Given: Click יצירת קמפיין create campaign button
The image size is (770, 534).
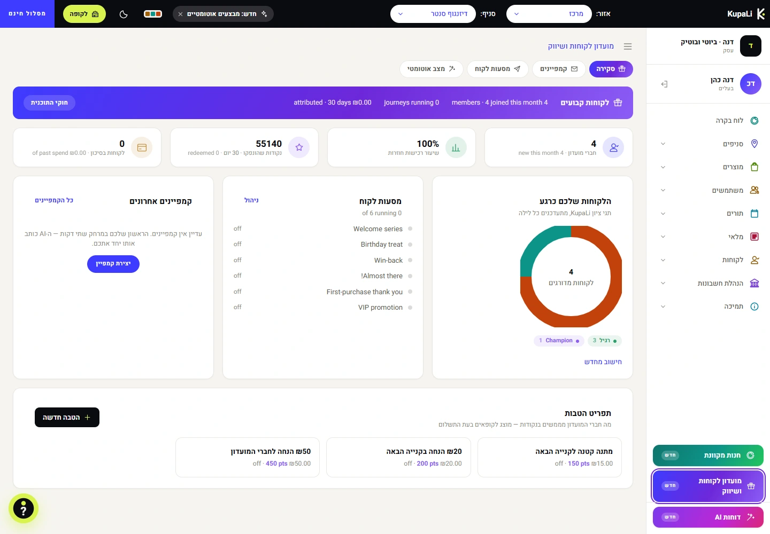Looking at the screenshot, I should (x=113, y=264).
